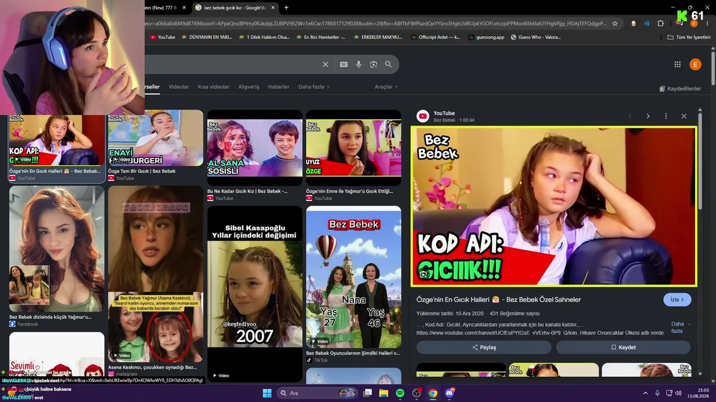The image size is (716, 402).
Task: Open OBS Studio from the taskbar
Action: coord(416,393)
